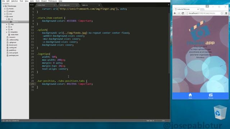Open the File menu
Screen dimensions: 230x129
[x=4, y=1]
